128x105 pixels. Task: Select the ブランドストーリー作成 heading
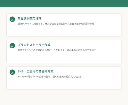click(x=34, y=45)
